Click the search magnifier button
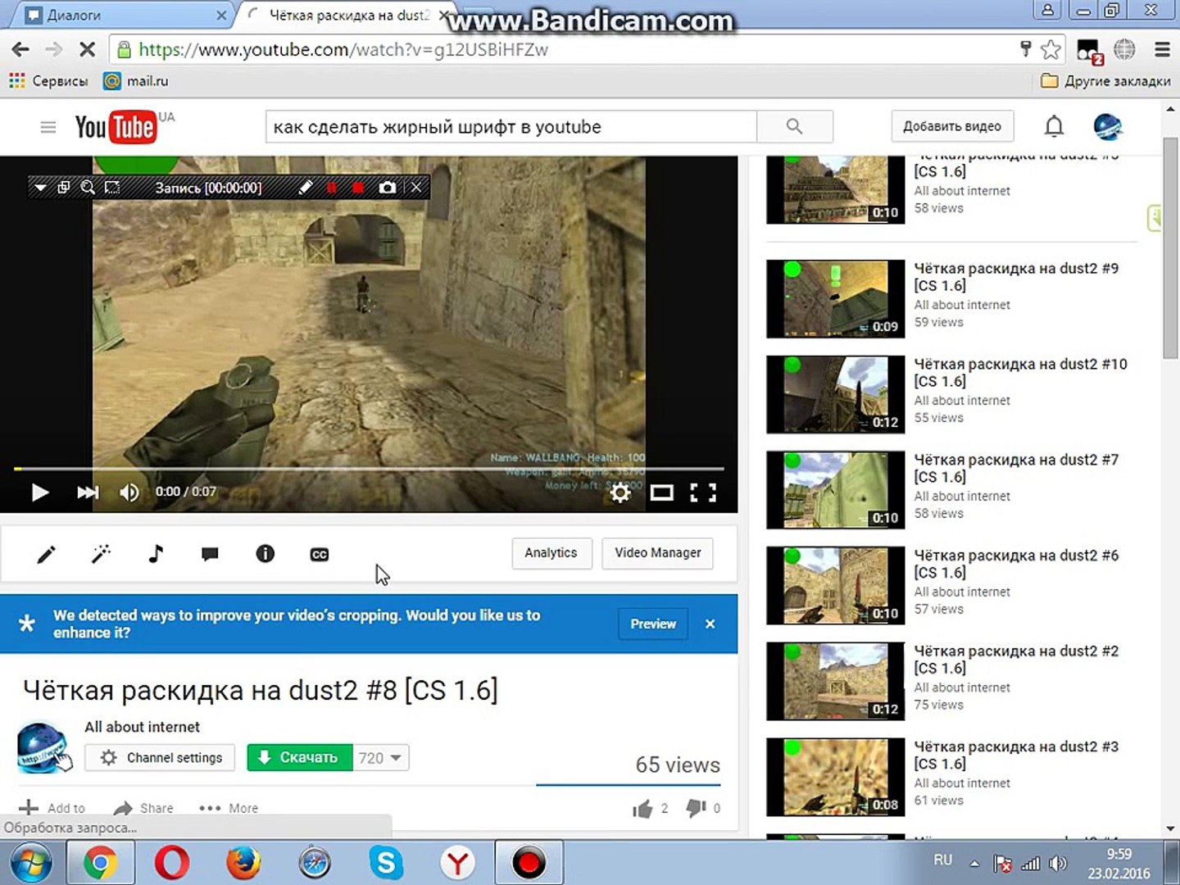This screenshot has width=1180, height=885. 794,126
